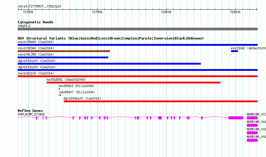Click the ruler's right arrow end
This screenshot has height=157, width=266.
(257, 10)
